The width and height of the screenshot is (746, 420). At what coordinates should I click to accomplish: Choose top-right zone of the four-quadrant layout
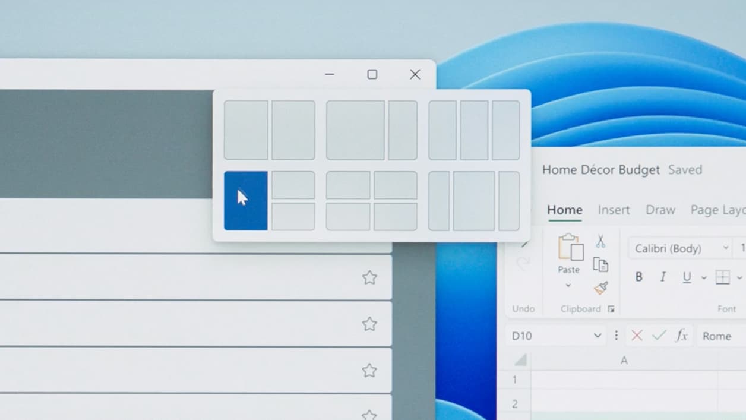click(x=396, y=185)
